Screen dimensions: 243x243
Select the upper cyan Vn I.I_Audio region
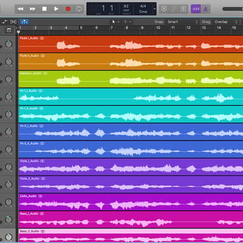coord(131,97)
